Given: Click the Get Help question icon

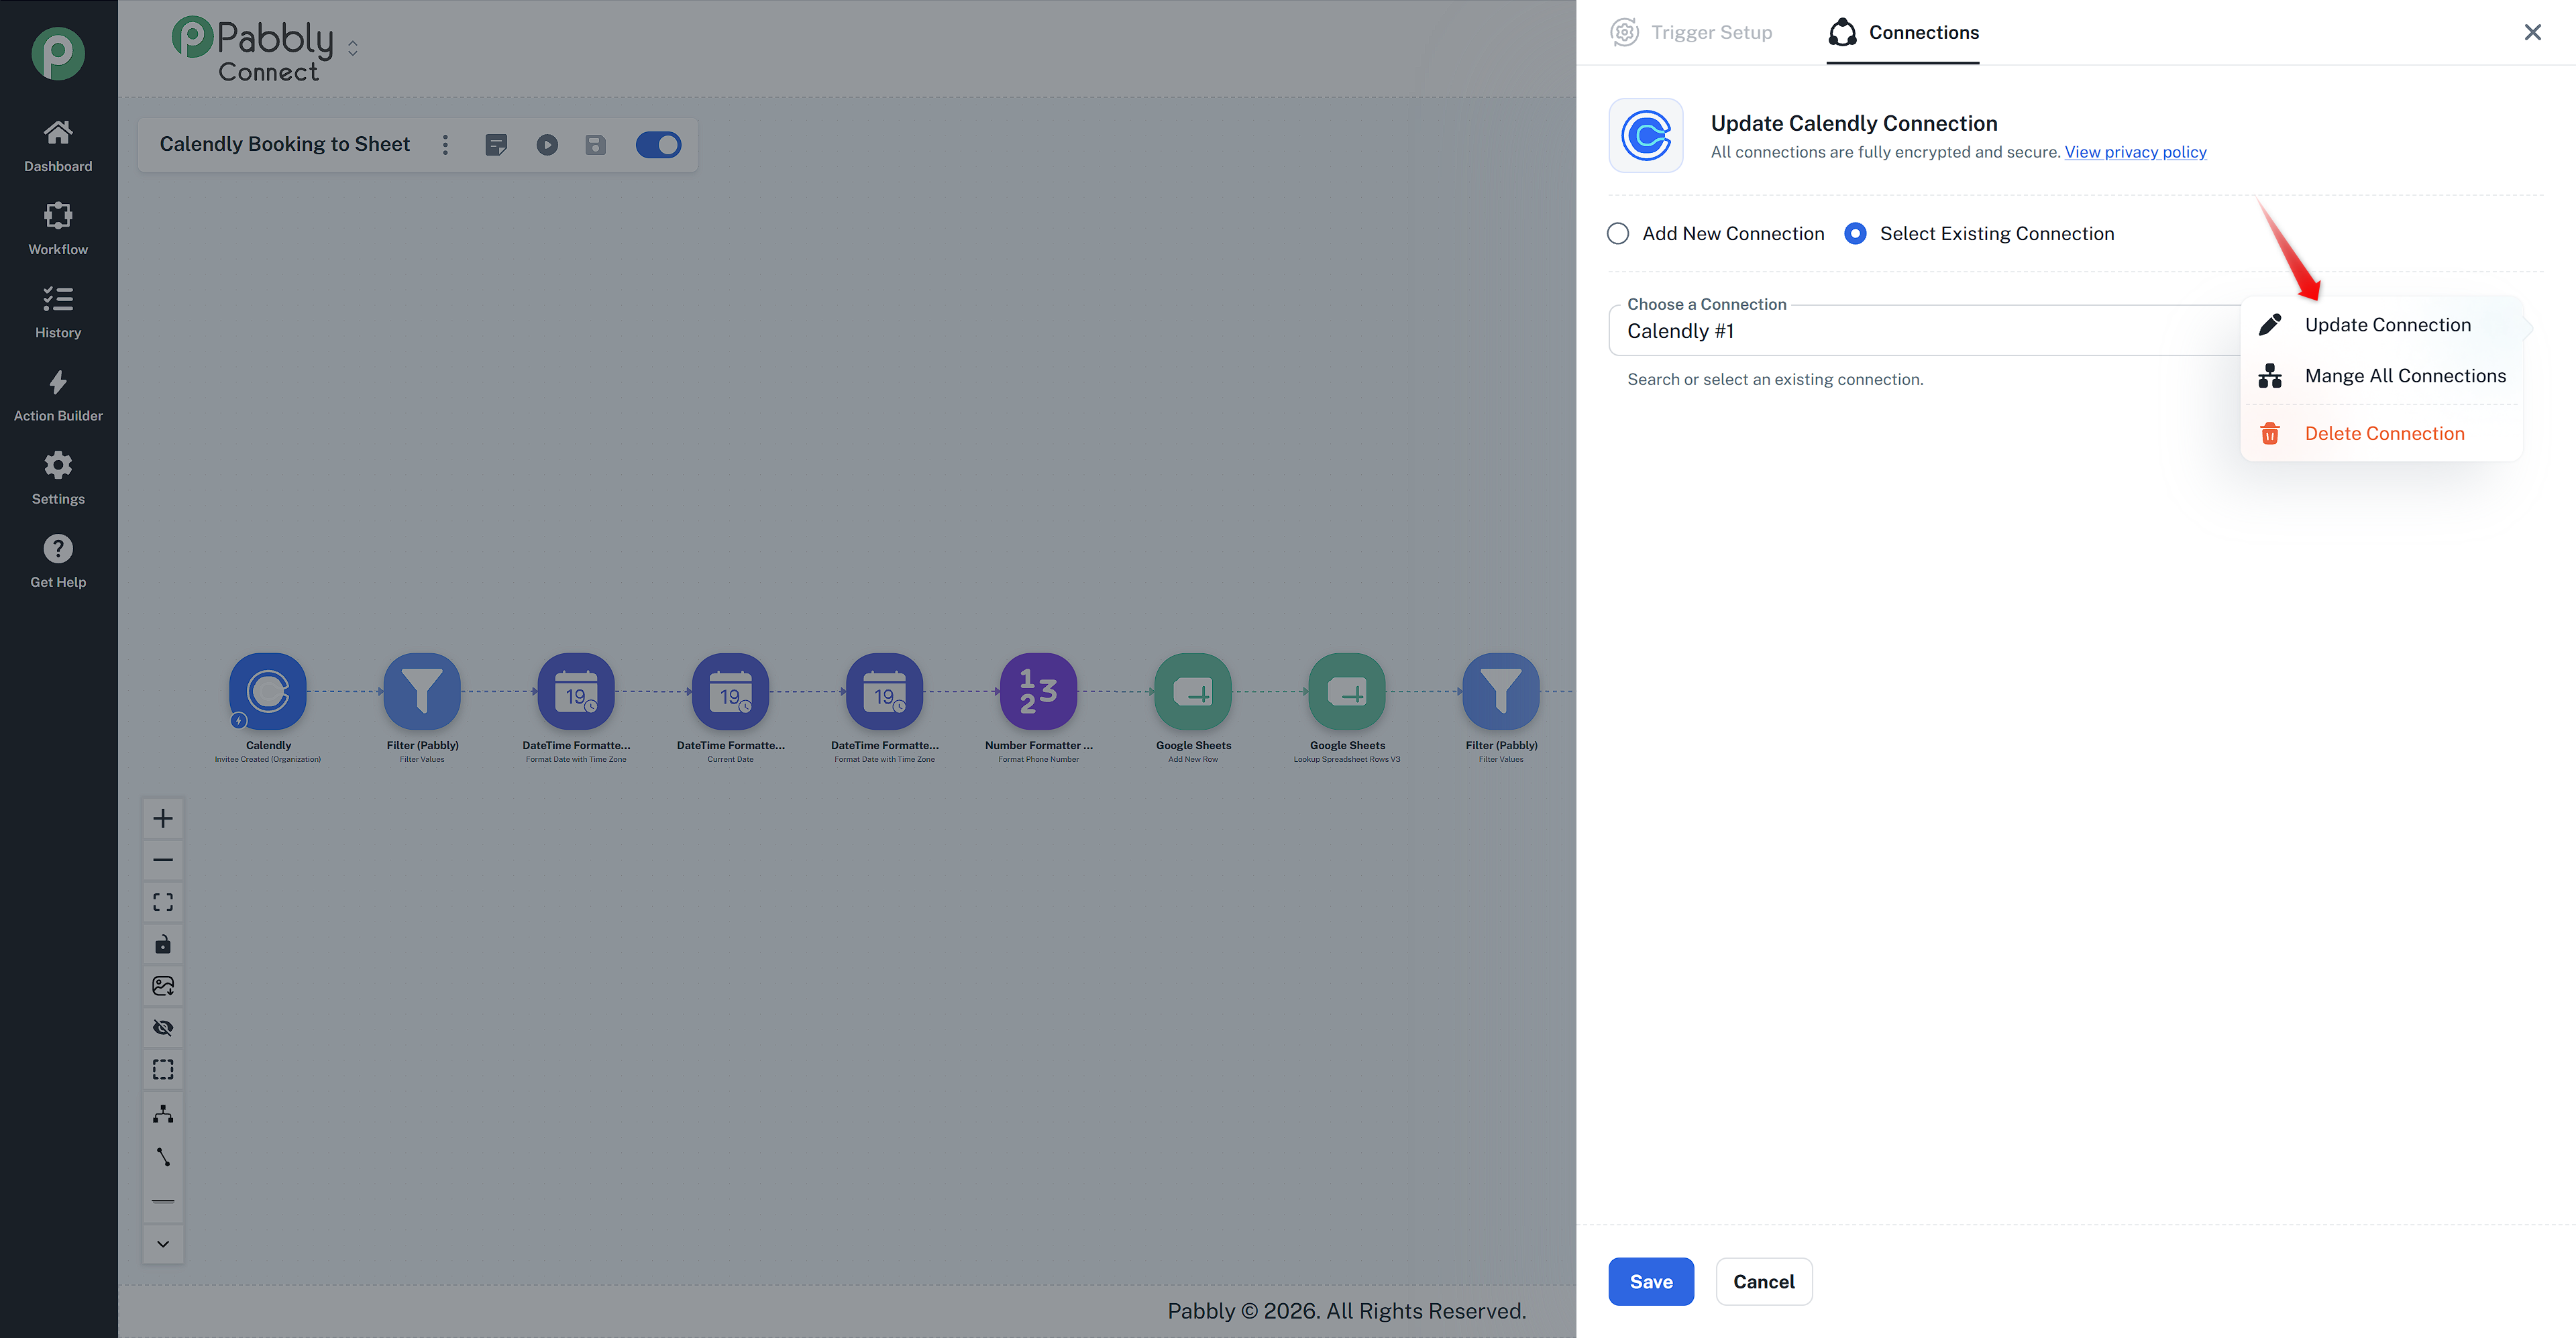Looking at the screenshot, I should point(58,548).
